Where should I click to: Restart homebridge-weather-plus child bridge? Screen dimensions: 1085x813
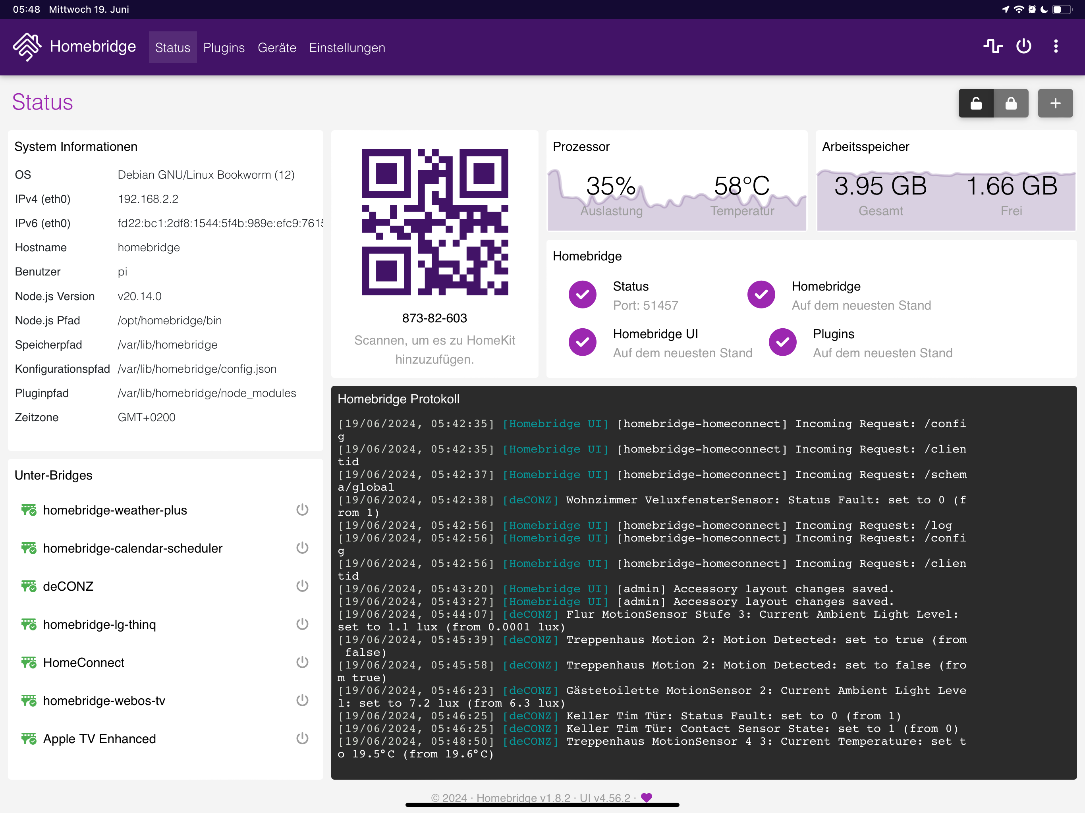(302, 510)
